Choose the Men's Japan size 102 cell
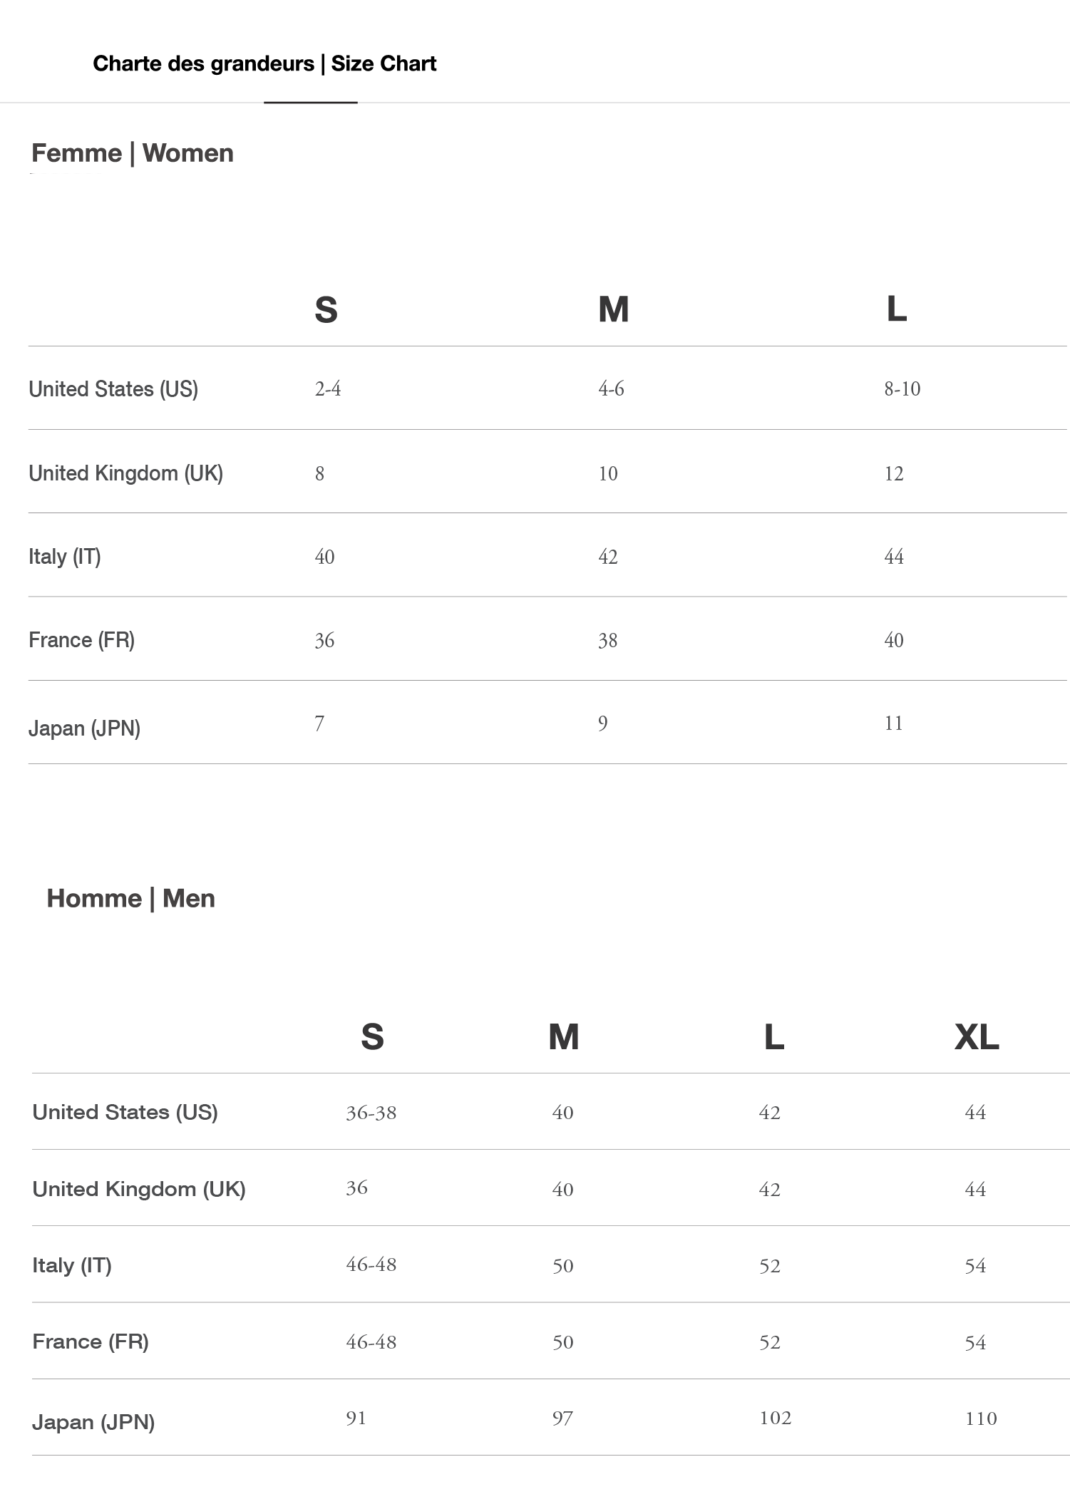Image resolution: width=1070 pixels, height=1504 pixels. (x=775, y=1418)
